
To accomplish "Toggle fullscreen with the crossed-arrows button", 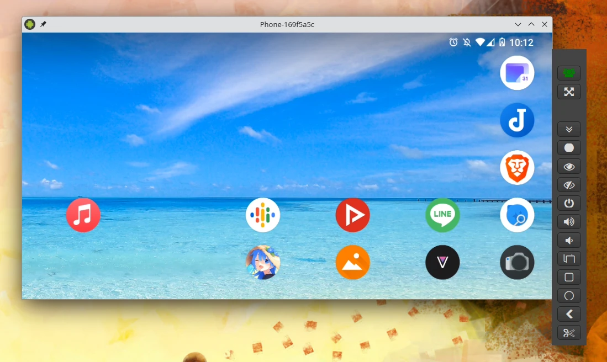I will (569, 92).
